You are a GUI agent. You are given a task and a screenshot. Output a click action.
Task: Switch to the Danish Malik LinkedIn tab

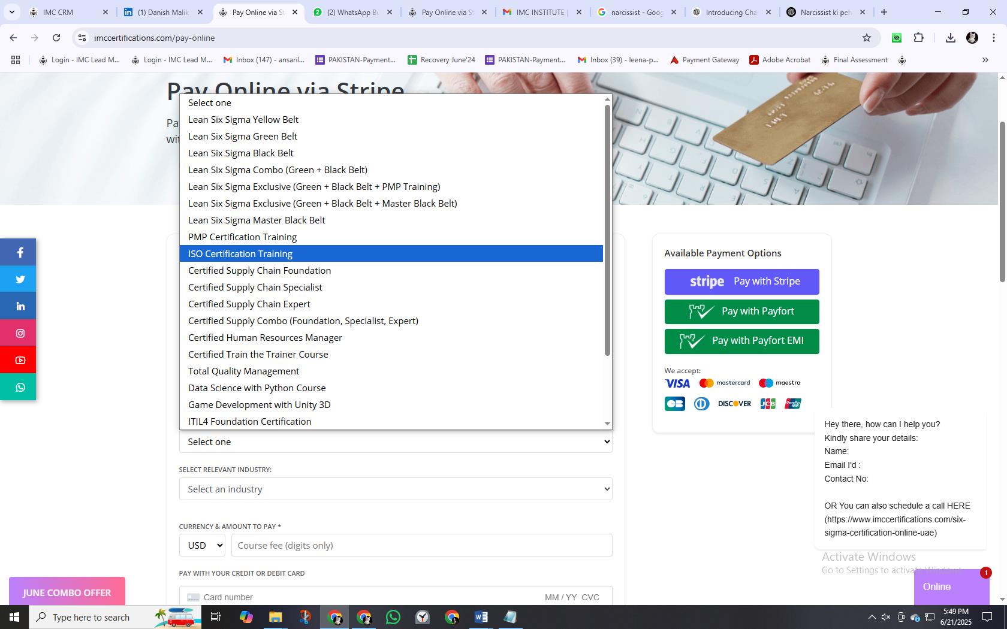(163, 12)
